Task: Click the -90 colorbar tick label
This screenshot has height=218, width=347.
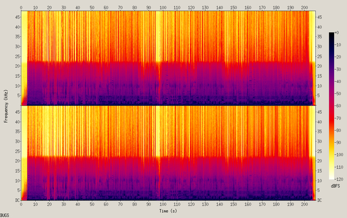Action: coord(338,143)
